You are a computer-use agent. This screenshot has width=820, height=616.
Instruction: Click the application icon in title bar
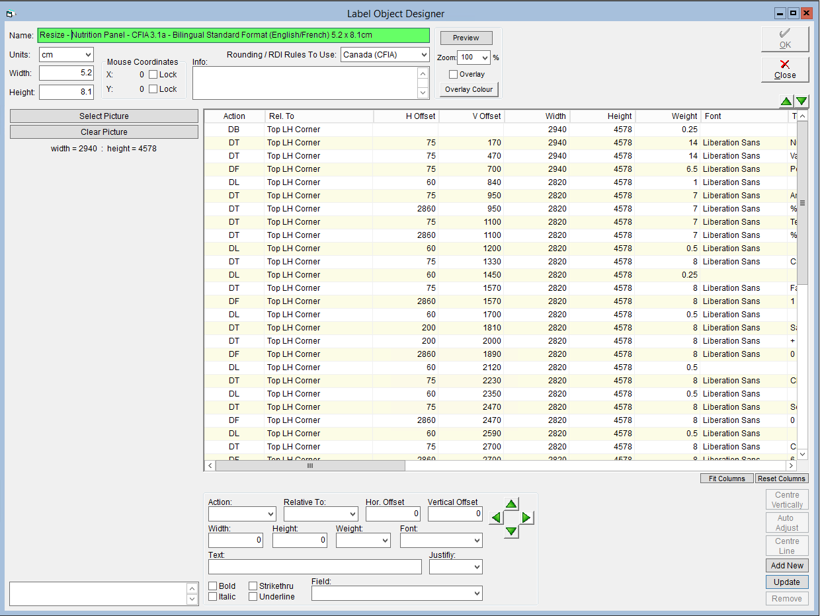point(10,14)
